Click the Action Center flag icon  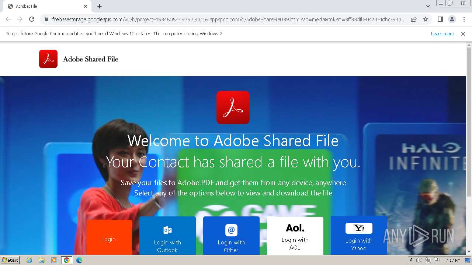point(436,260)
